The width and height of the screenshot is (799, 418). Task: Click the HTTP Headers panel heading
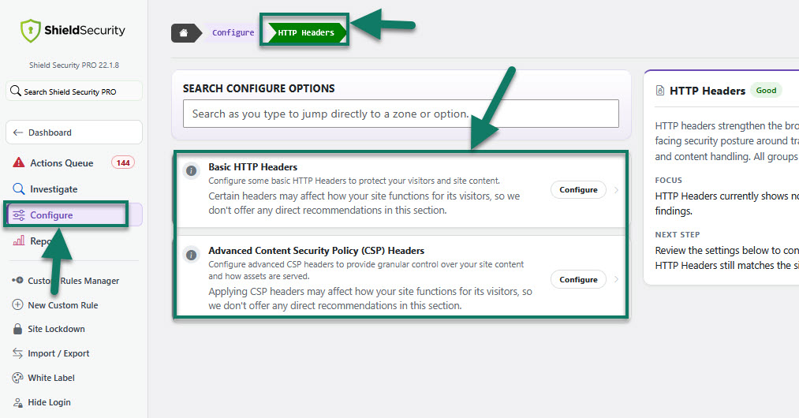(708, 91)
